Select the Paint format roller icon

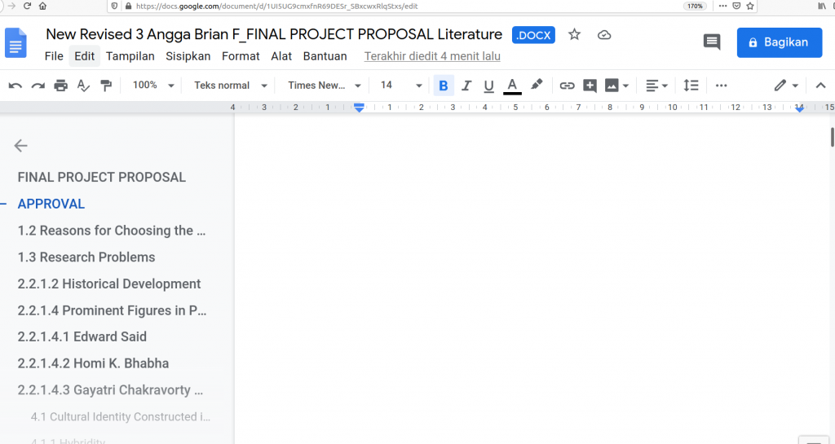(x=105, y=86)
